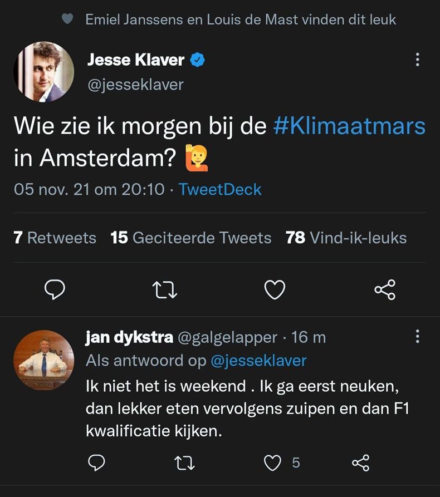
Task: Open more options for jan dykstra's reply
Action: tap(417, 336)
